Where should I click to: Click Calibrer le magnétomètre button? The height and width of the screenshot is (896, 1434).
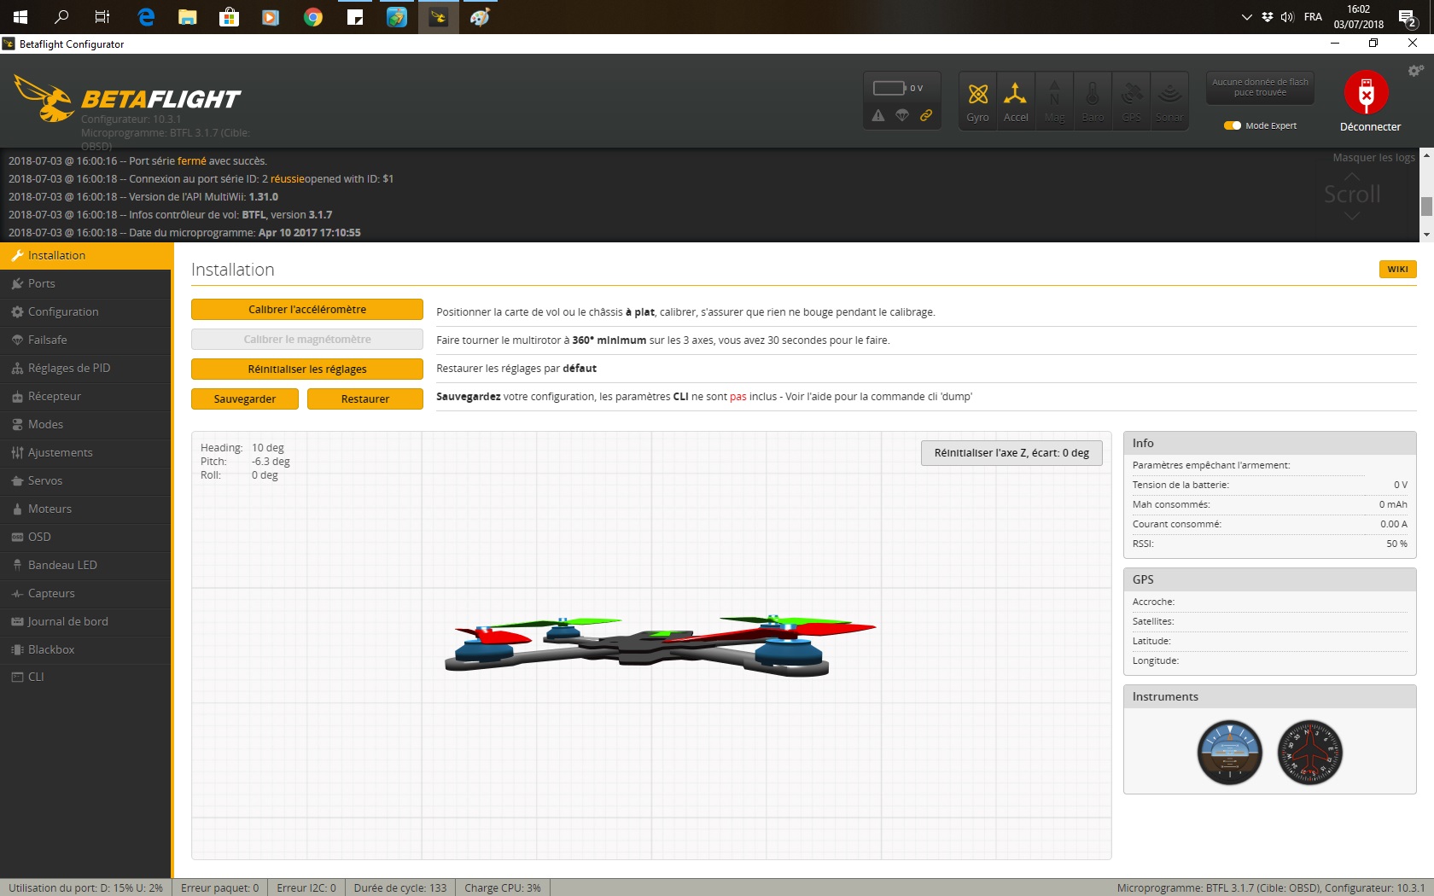click(307, 339)
